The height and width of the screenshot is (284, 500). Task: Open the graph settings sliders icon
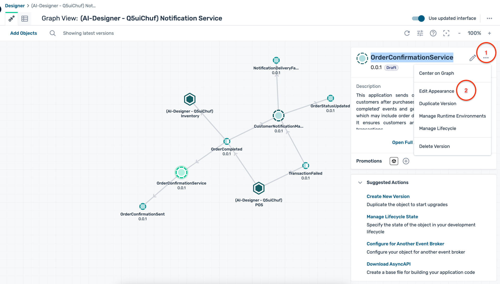pyautogui.click(x=420, y=33)
